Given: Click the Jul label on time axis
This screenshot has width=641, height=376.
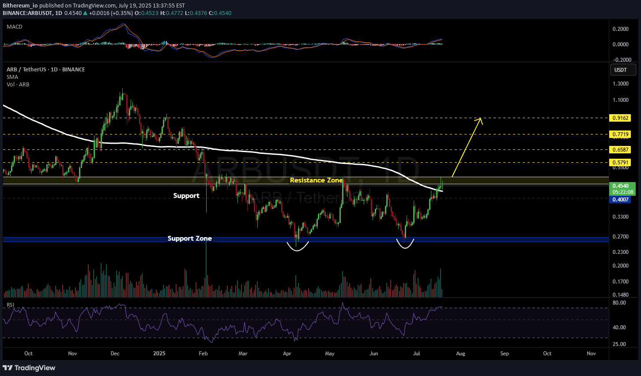Looking at the screenshot, I should pyautogui.click(x=416, y=354).
